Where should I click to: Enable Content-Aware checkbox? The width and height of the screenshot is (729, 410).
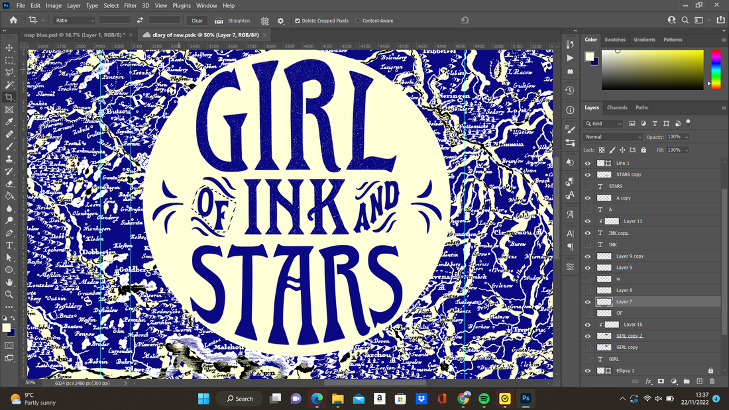358,21
